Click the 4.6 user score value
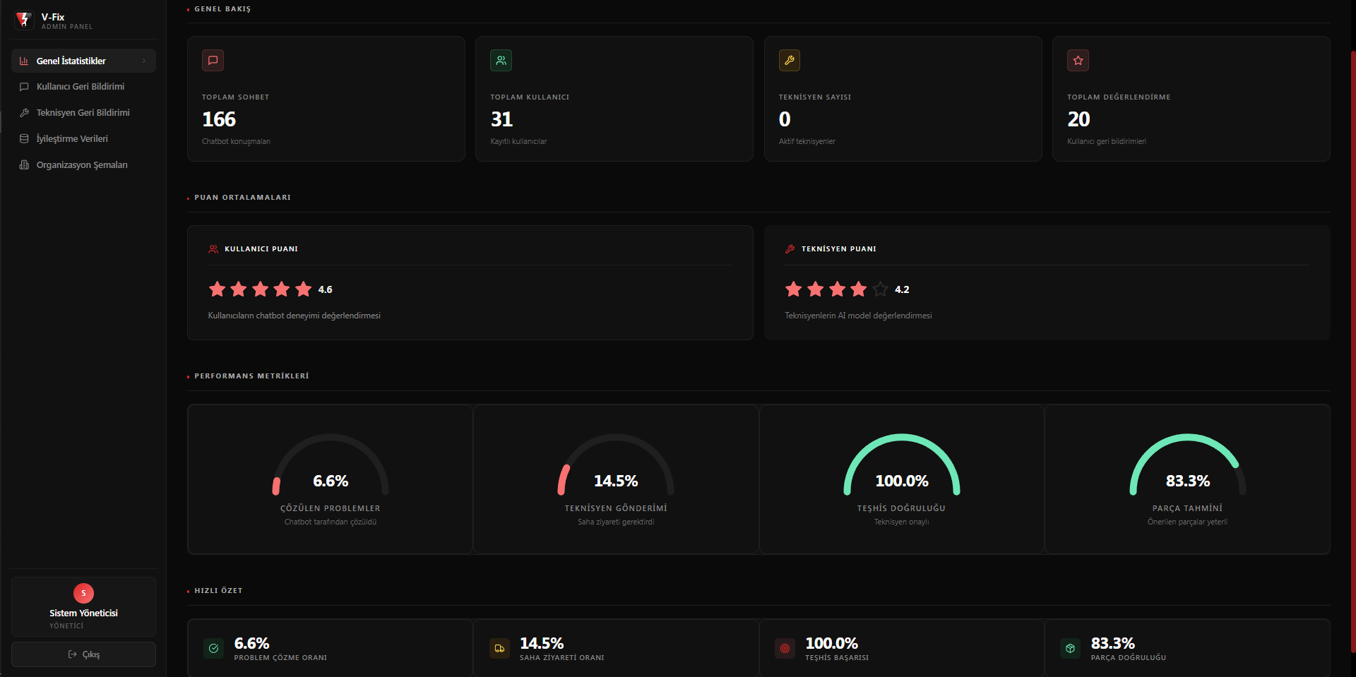The width and height of the screenshot is (1356, 677). coord(325,289)
